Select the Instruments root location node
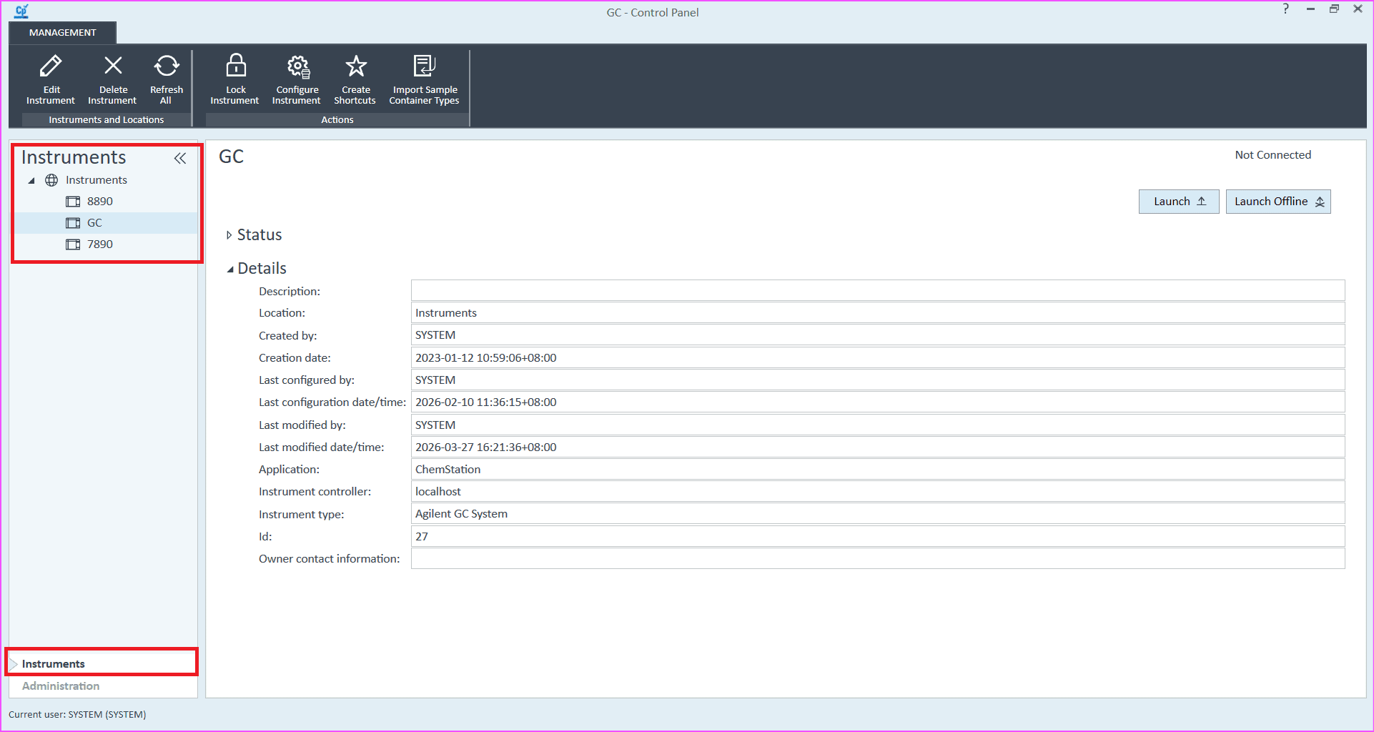Viewport: 1374px width, 732px height. (97, 180)
